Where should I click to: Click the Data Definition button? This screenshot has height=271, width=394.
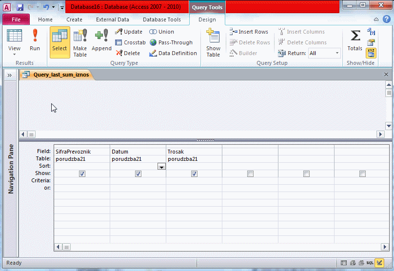click(x=173, y=53)
